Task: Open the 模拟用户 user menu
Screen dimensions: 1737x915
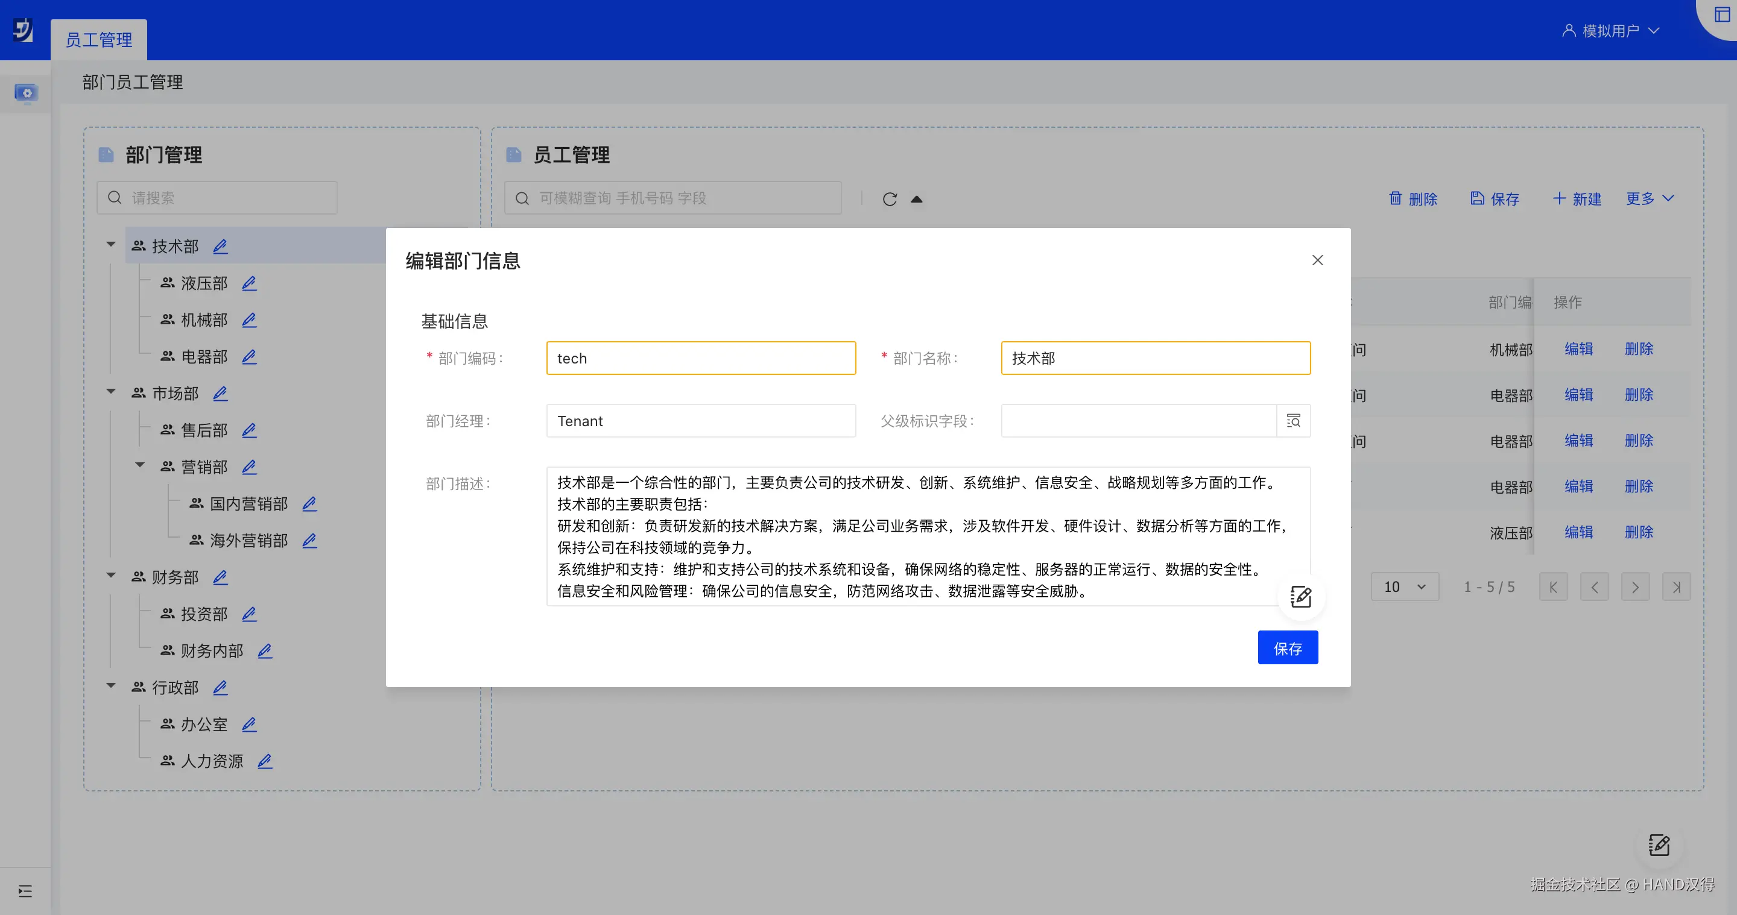Action: coord(1610,31)
